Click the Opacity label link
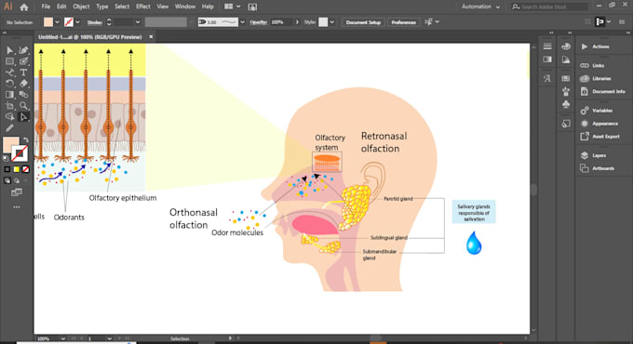Screen dimensions: 633x344 tap(259, 22)
